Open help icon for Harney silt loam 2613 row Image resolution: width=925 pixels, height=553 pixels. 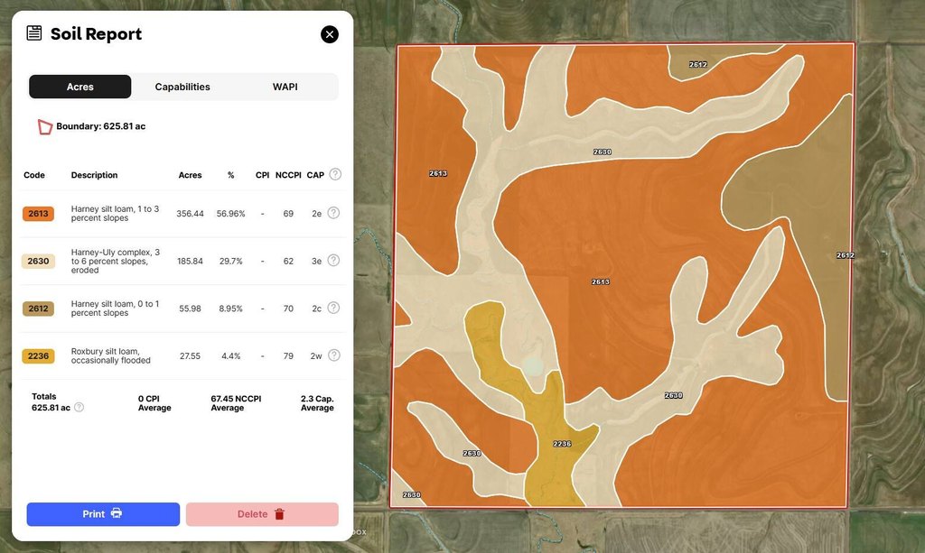tap(333, 213)
